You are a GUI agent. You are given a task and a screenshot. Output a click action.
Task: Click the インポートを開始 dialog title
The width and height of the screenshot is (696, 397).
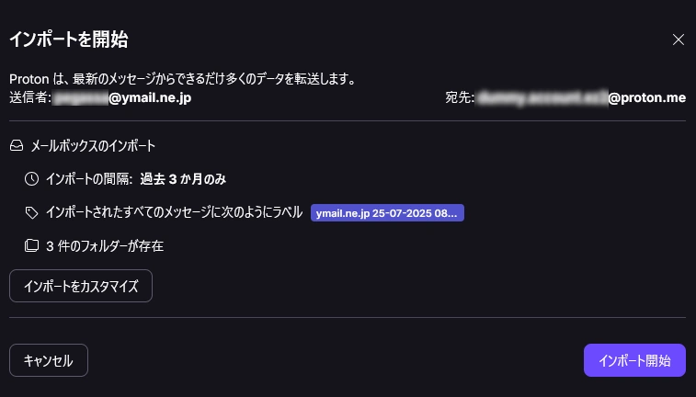[69, 39]
